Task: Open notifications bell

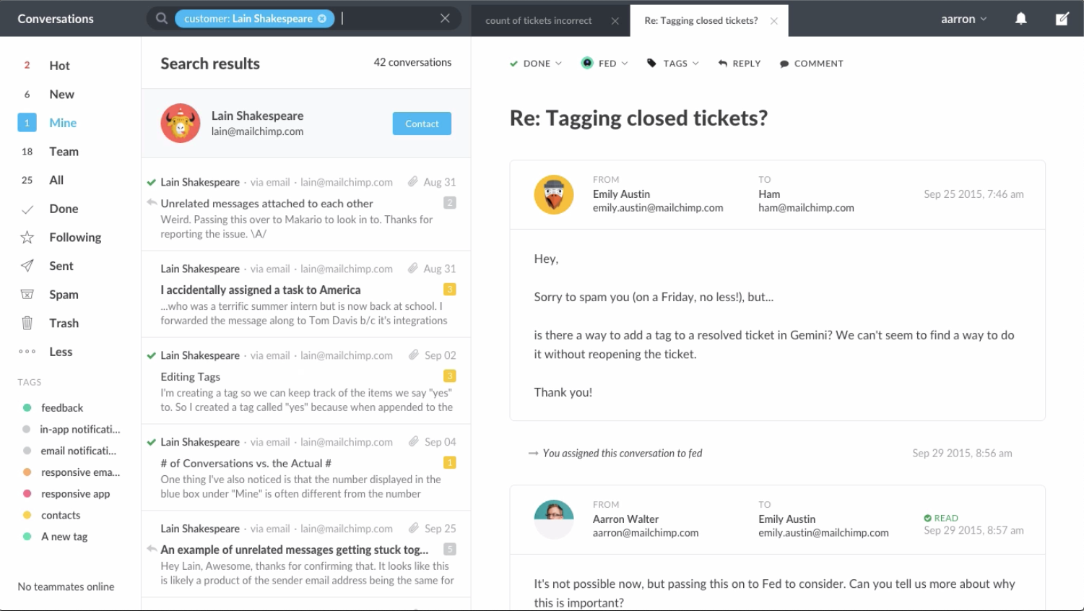Action: [1020, 19]
